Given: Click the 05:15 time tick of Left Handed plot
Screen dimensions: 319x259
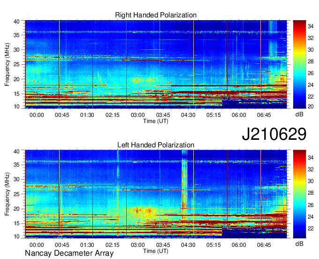Looking at the screenshot, I should tap(213, 245).
